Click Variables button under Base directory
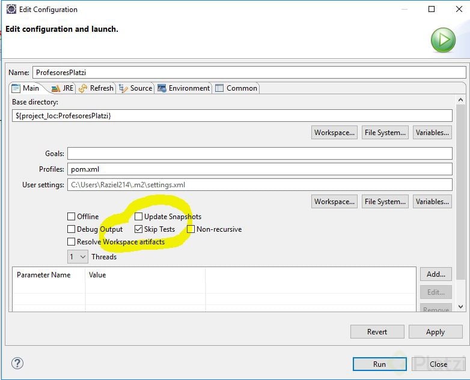This screenshot has width=470, height=380. click(x=432, y=132)
